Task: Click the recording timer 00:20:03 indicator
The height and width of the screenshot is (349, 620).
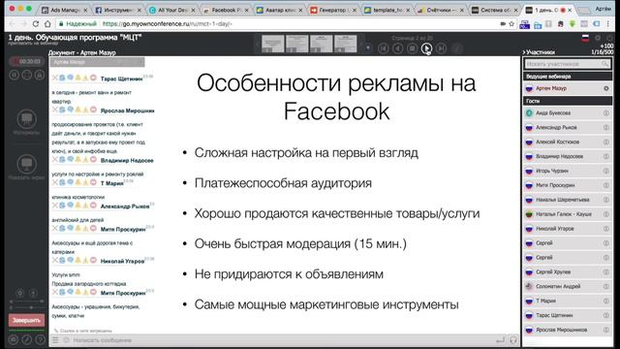Action: (26, 61)
